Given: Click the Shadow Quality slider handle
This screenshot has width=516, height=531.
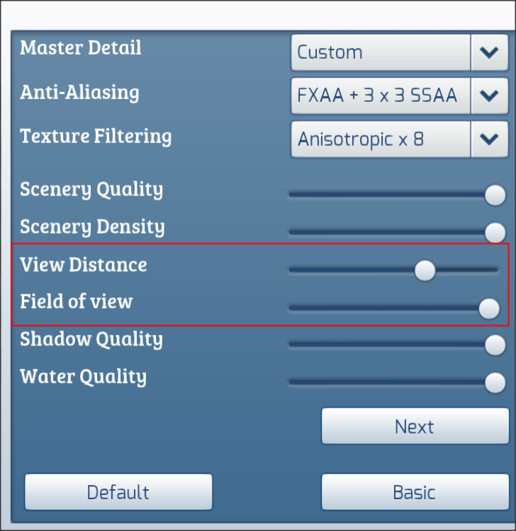Looking at the screenshot, I should click(x=495, y=345).
